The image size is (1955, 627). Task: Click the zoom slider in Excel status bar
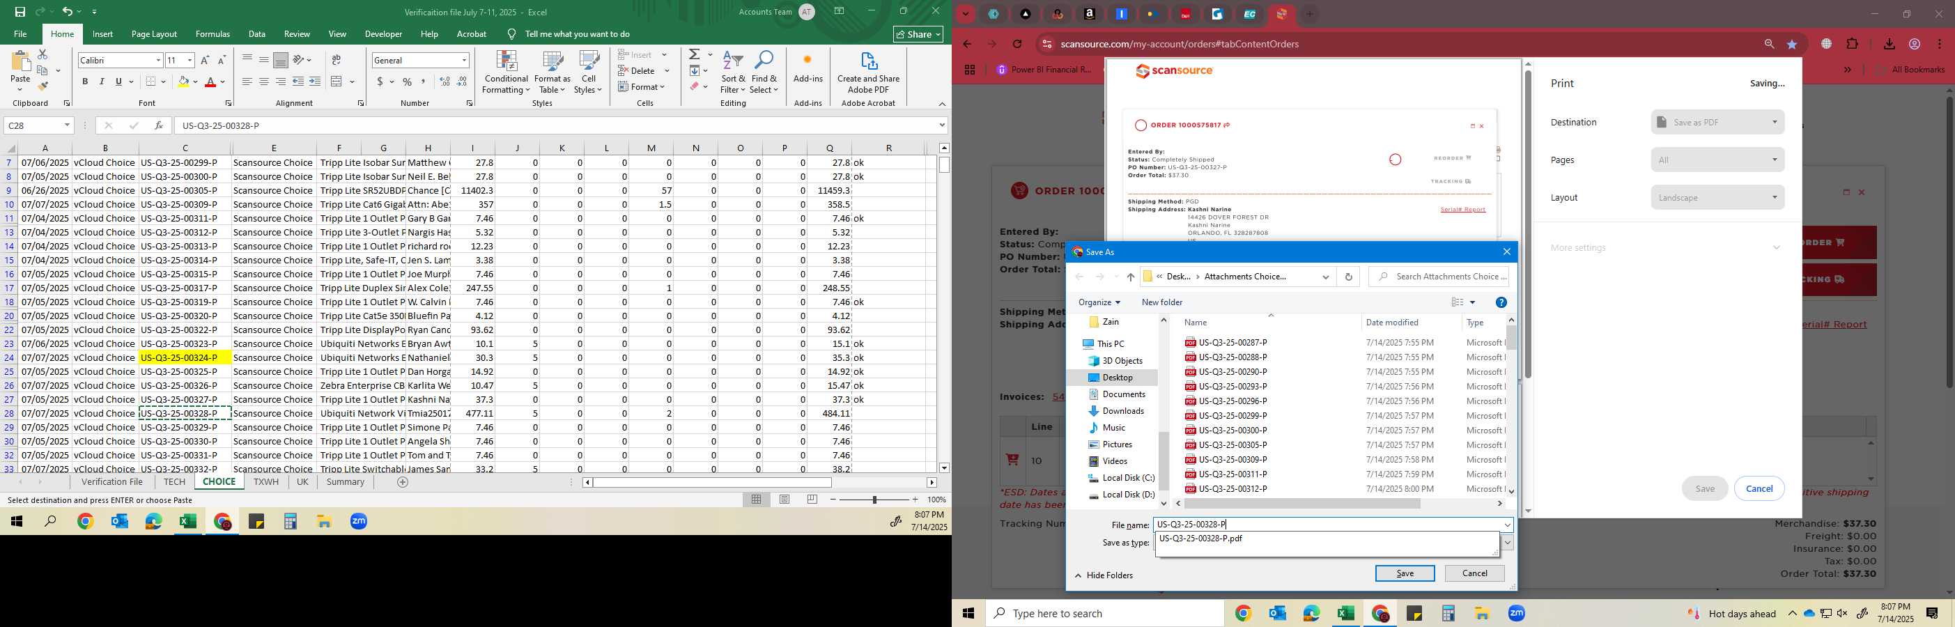point(874,500)
